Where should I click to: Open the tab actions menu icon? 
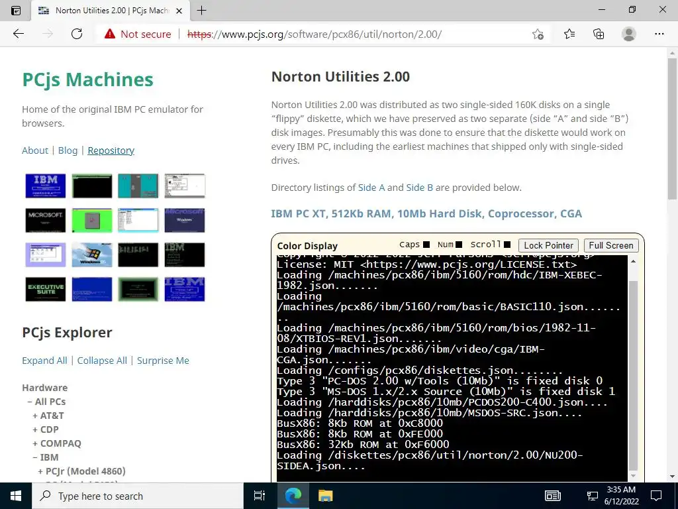[x=16, y=11]
